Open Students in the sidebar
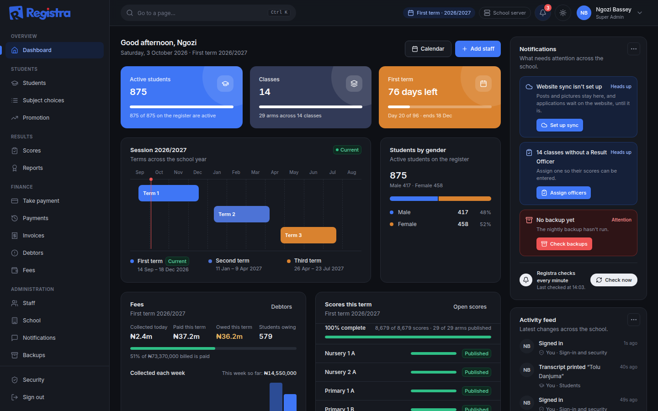The height and width of the screenshot is (411, 658). [54, 83]
